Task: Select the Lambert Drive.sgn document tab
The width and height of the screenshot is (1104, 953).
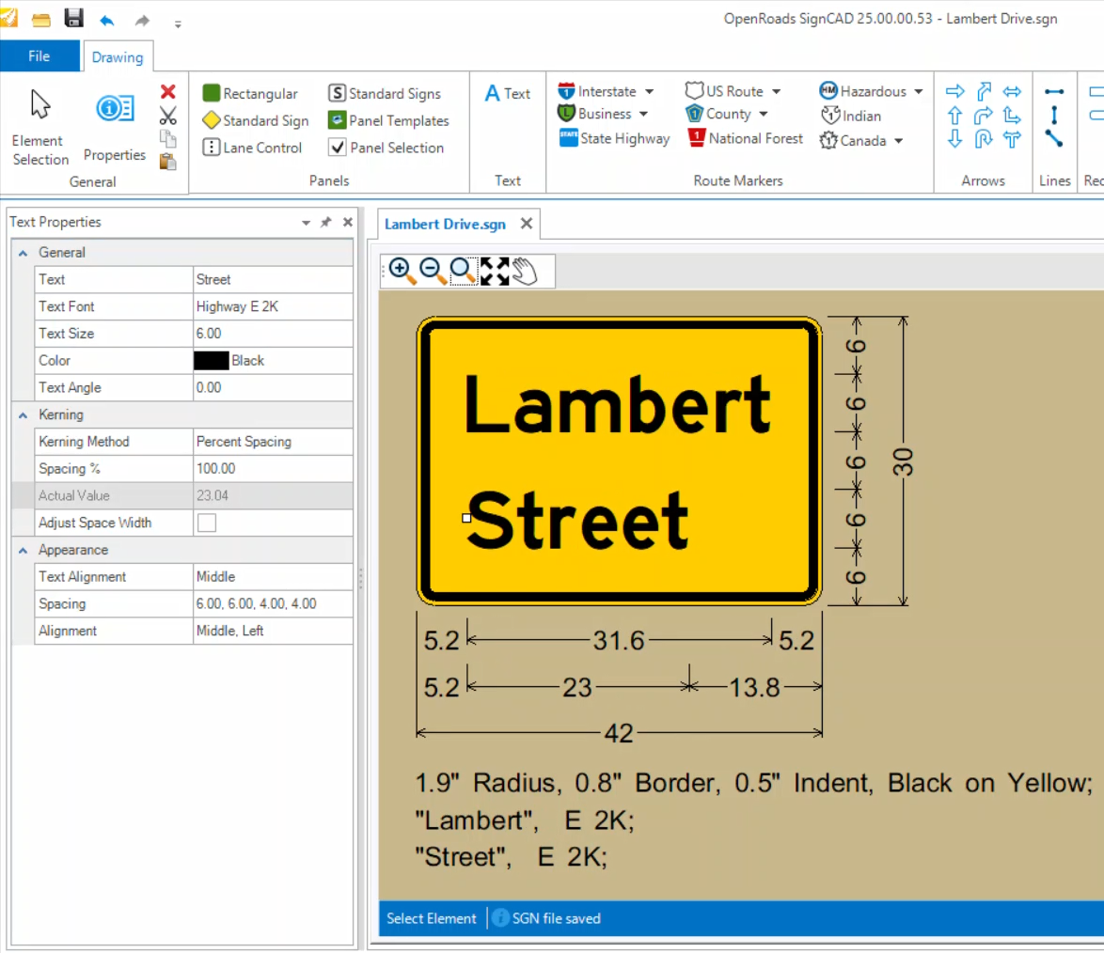Action: [445, 224]
